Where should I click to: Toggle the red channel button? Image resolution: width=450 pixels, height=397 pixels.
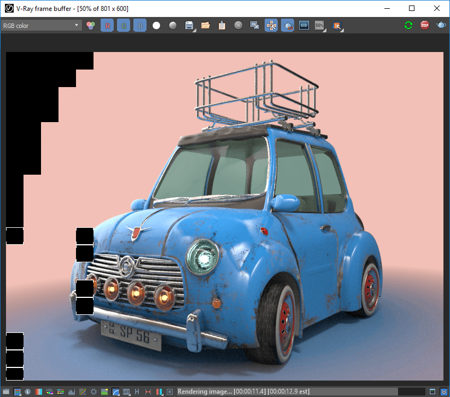(107, 26)
